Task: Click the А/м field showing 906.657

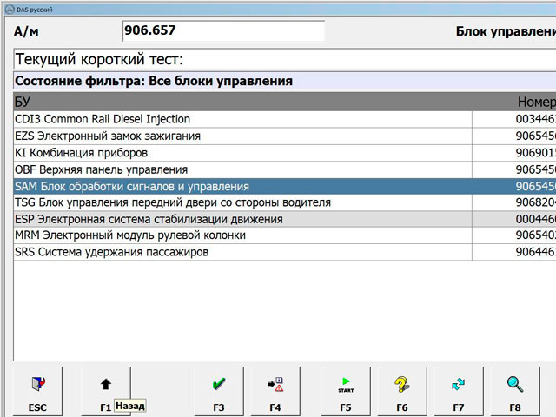Action: point(223,30)
